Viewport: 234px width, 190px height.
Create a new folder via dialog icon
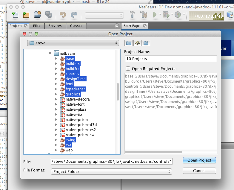(146, 43)
